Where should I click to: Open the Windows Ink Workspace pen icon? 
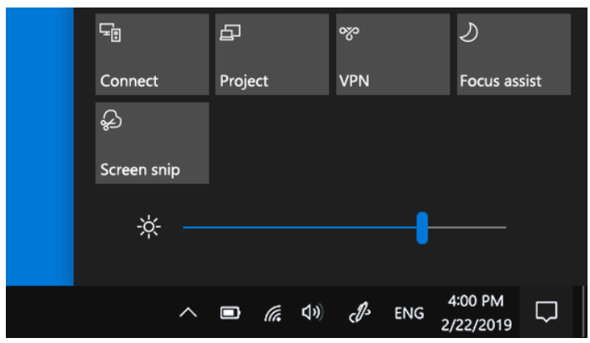click(x=360, y=312)
